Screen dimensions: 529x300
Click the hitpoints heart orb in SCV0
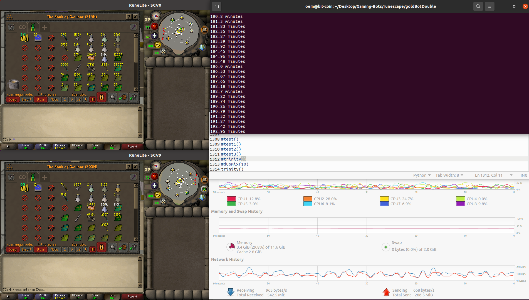point(155,26)
